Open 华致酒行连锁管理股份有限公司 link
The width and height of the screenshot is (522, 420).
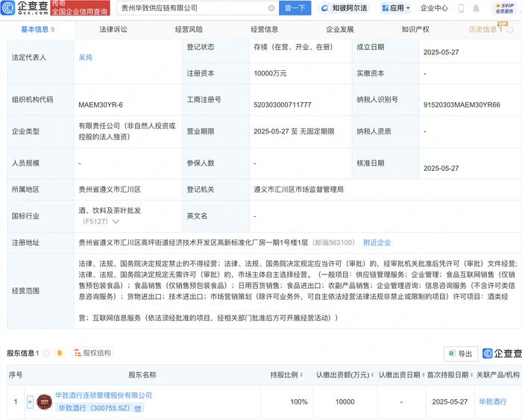coord(104,395)
